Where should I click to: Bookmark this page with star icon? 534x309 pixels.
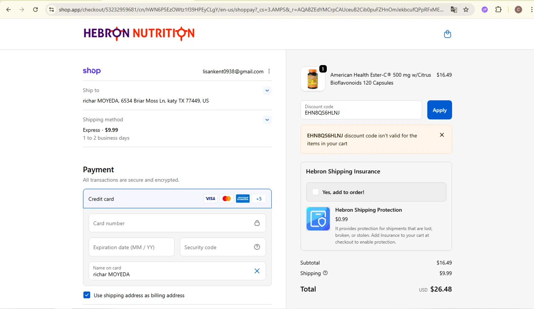click(x=466, y=10)
